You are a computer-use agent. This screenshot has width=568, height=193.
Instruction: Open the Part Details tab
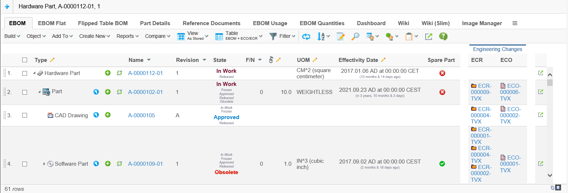tap(155, 23)
